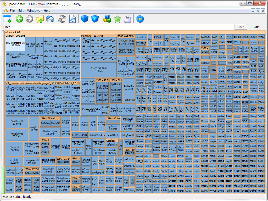Click the refresh page document icon
Viewport: 268px width, 201px height.
(72, 19)
